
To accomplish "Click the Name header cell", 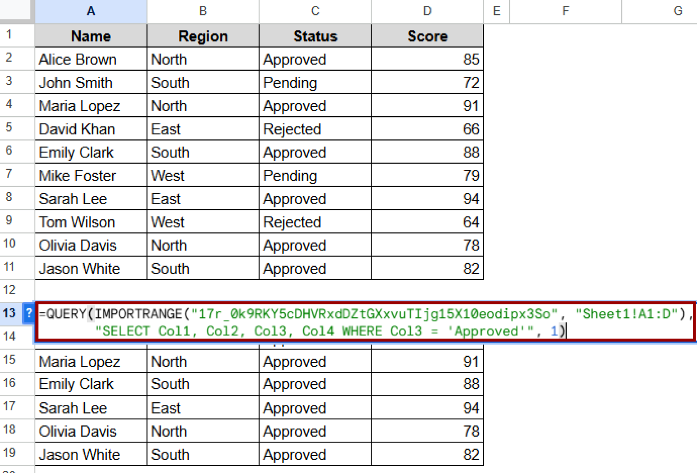I will pos(90,36).
